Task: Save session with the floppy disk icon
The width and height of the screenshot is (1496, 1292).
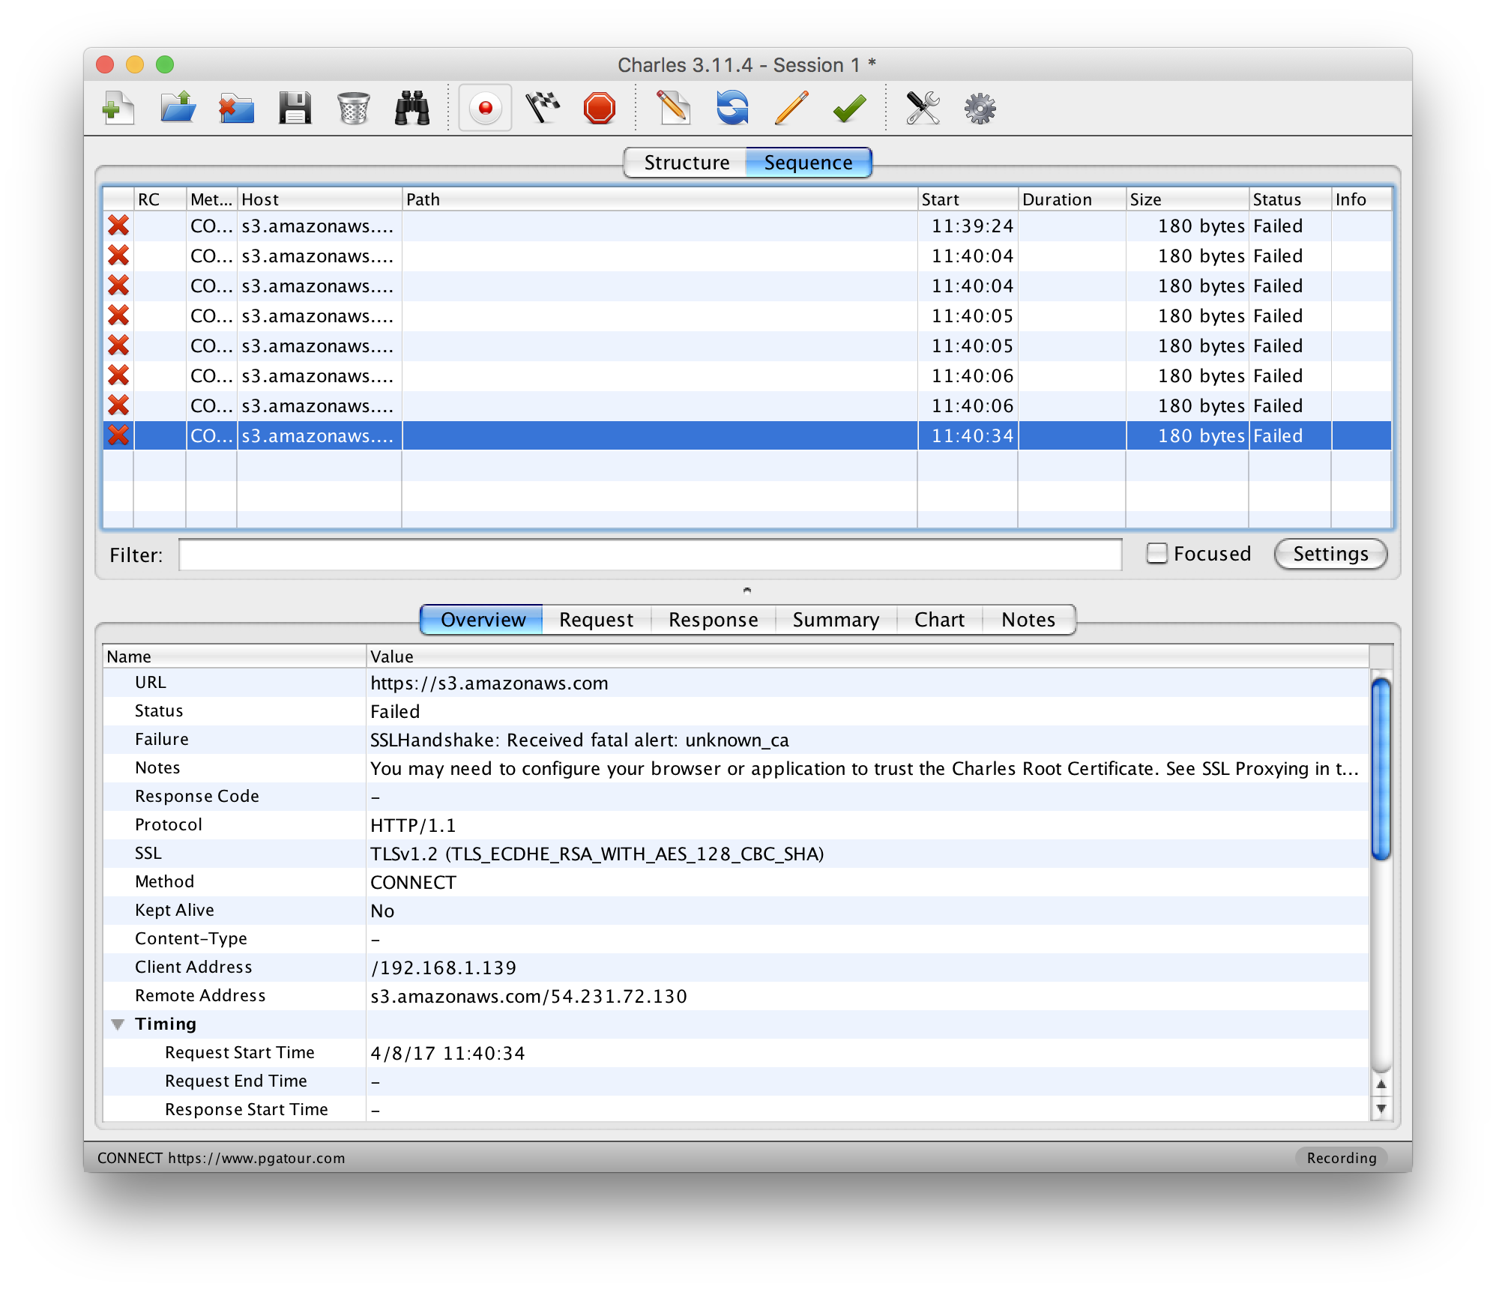Action: (x=295, y=109)
